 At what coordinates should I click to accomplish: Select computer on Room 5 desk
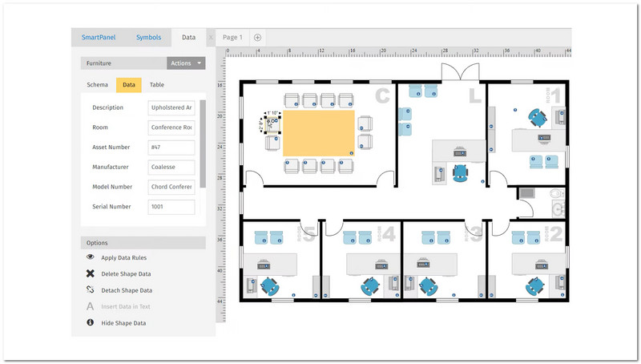pyautogui.click(x=264, y=265)
